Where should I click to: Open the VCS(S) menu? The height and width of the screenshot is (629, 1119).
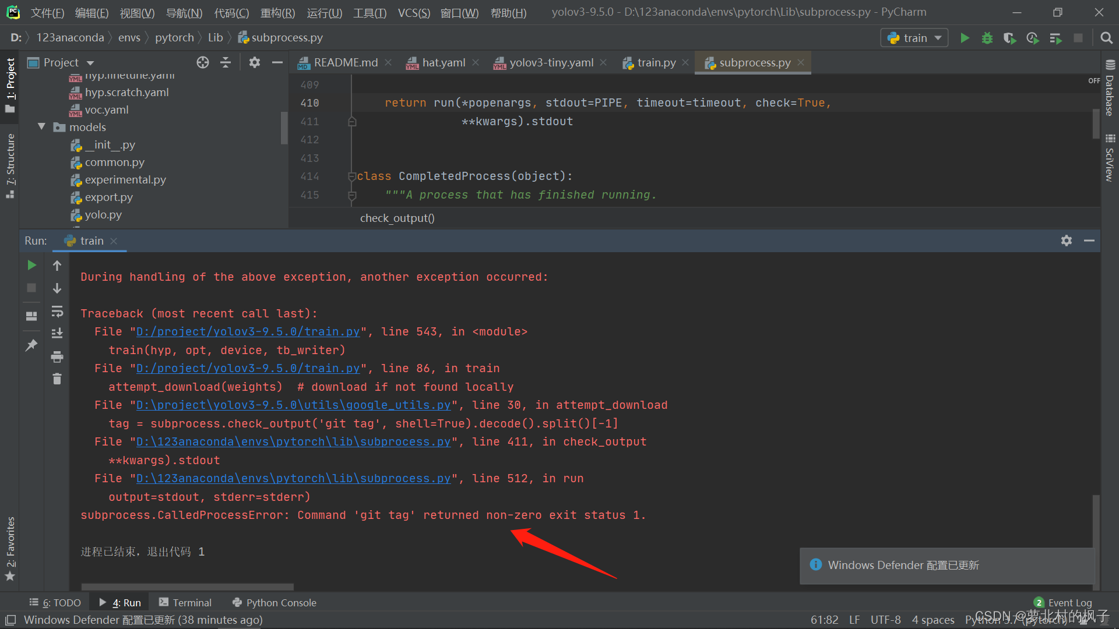click(414, 13)
